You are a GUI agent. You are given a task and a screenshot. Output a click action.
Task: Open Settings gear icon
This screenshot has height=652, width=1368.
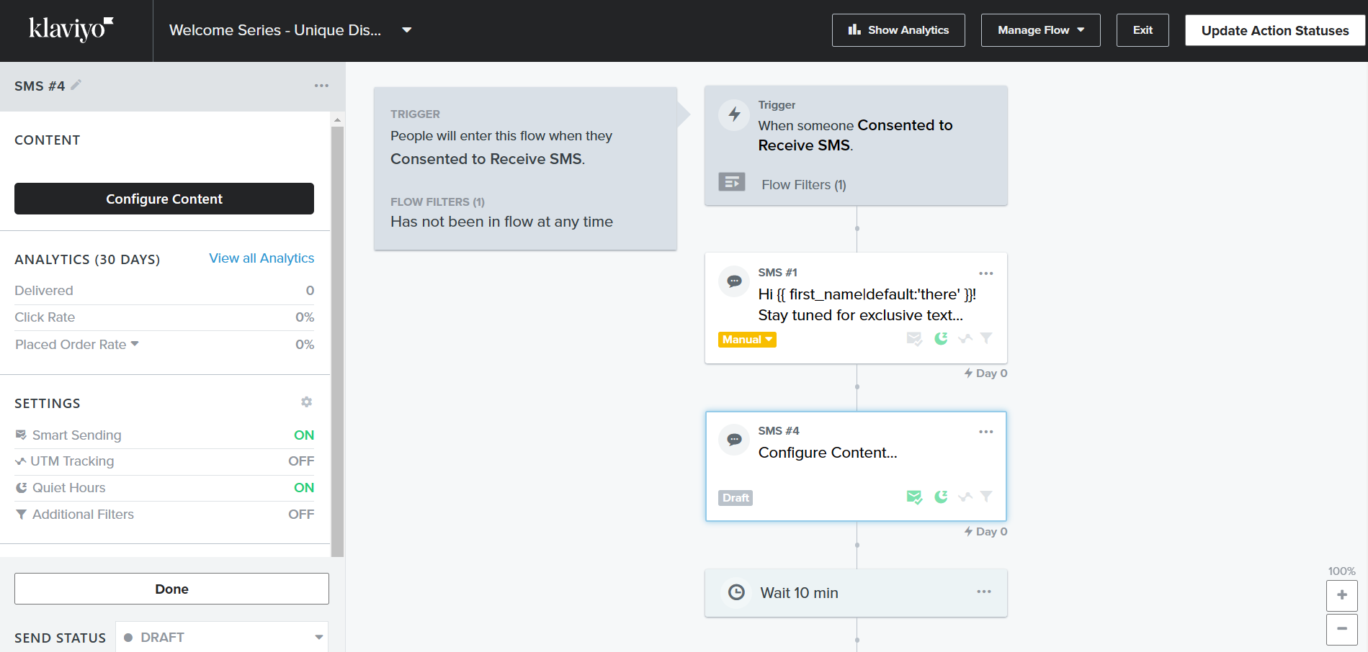(x=306, y=402)
